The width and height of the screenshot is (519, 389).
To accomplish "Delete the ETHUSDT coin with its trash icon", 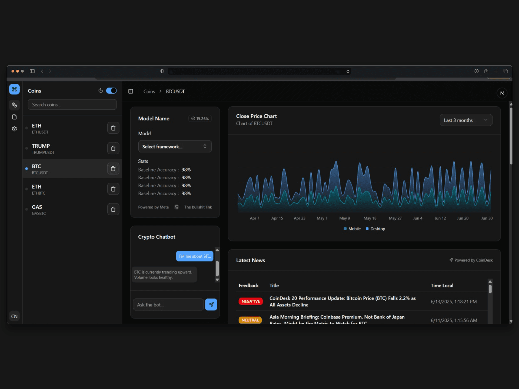I will [x=113, y=128].
